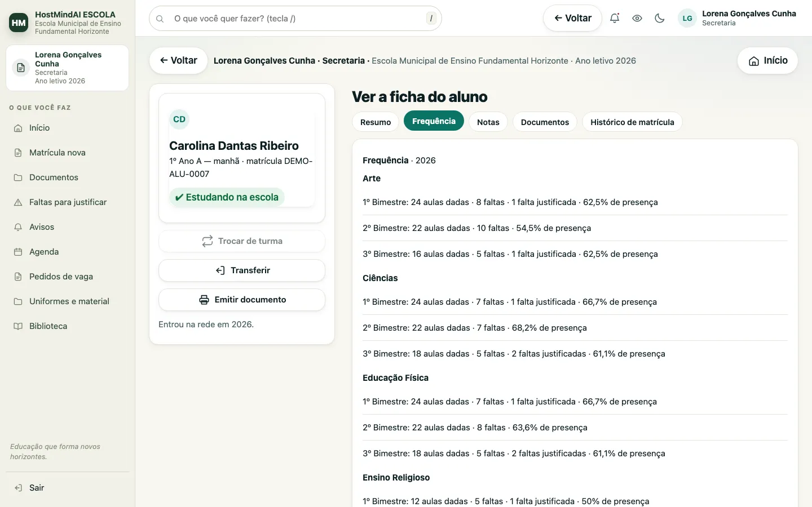Image resolution: width=812 pixels, height=507 pixels.
Task: Click the slash shortcut key badge
Action: [x=431, y=19]
